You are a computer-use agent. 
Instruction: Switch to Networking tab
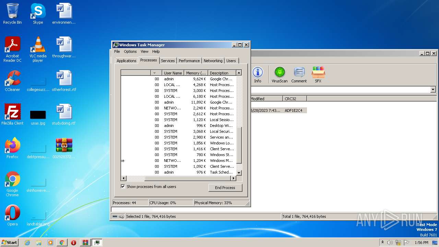pos(213,61)
